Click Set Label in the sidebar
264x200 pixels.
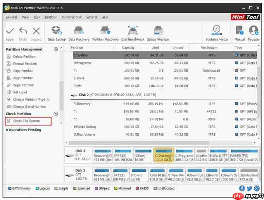point(20,92)
